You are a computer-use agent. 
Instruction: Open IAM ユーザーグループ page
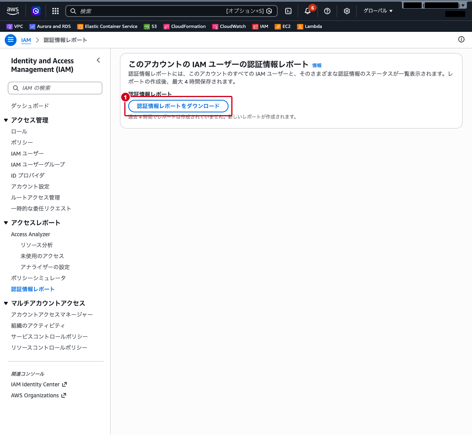[38, 164]
